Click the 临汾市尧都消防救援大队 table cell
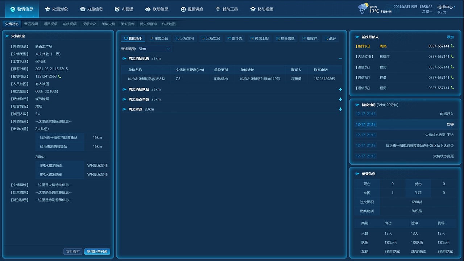Viewport: 464px width, 261px height. tap(147, 79)
